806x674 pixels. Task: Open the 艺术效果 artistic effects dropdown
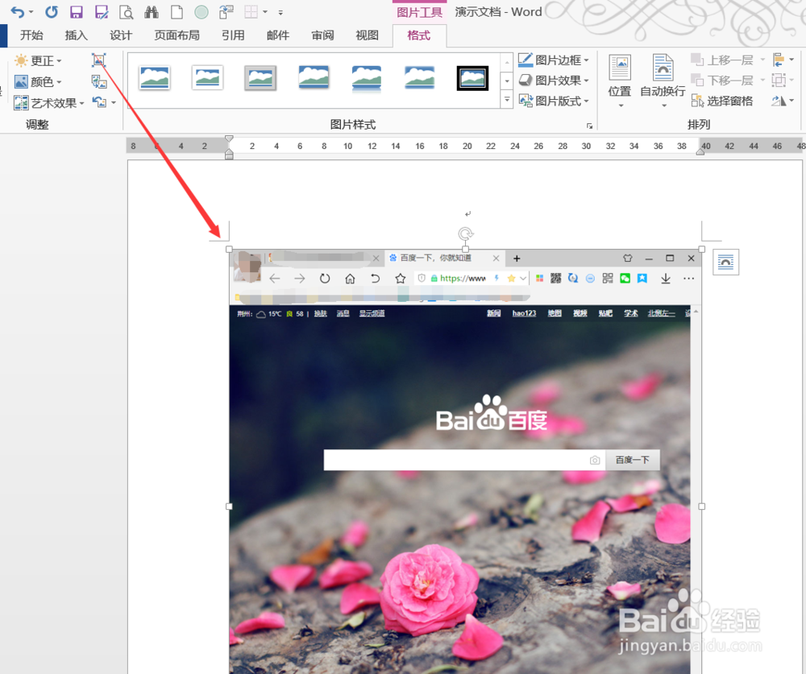click(x=49, y=103)
